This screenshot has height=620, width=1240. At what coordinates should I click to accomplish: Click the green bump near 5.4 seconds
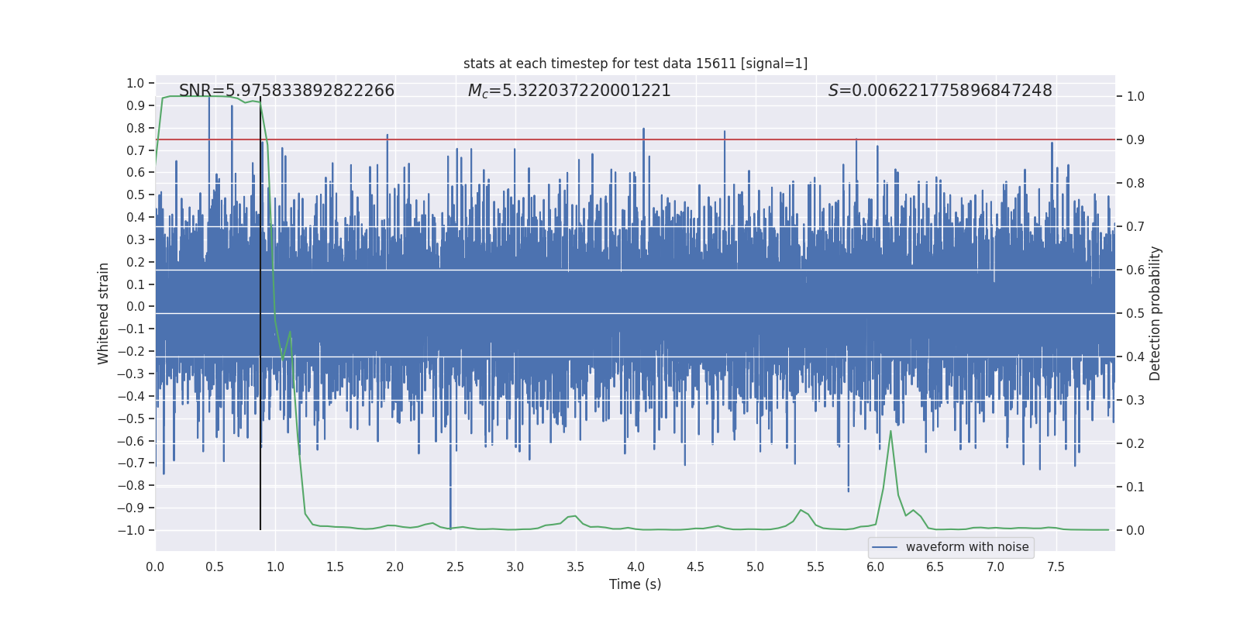[801, 510]
